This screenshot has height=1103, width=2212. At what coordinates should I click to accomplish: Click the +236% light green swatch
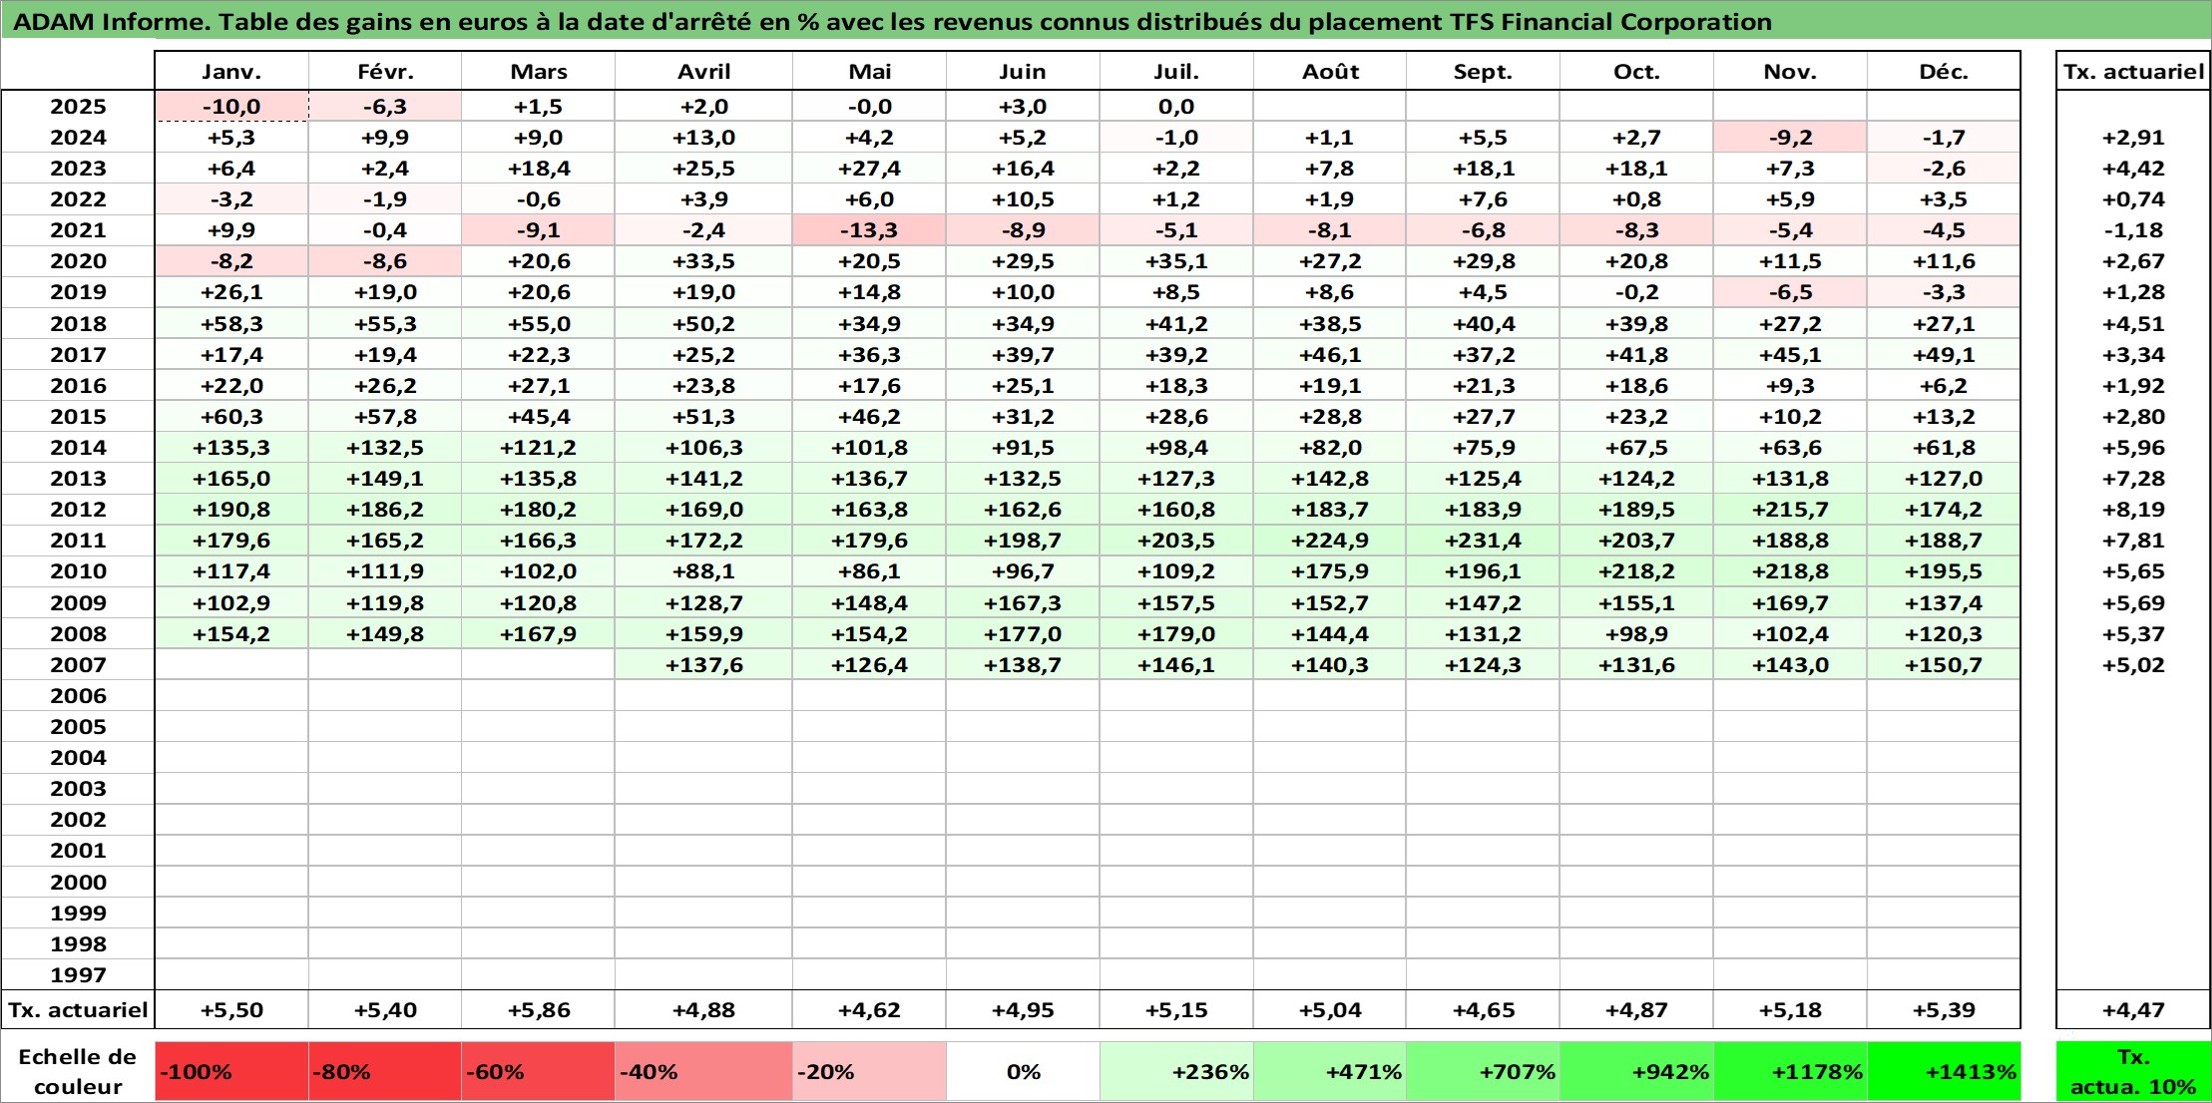1176,1072
